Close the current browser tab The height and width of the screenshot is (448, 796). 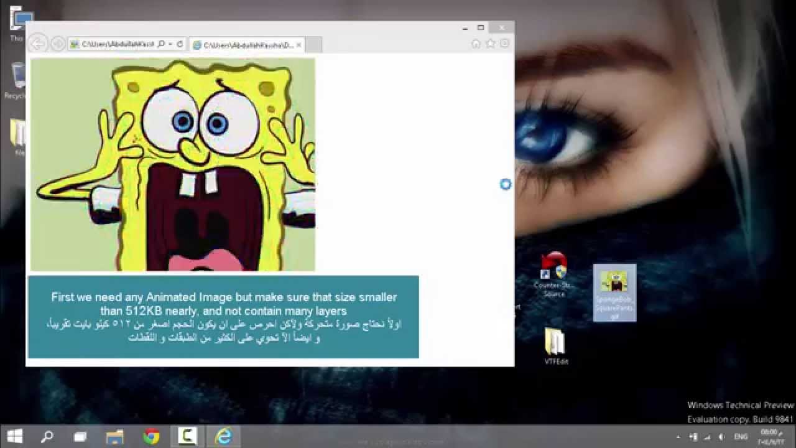[x=299, y=45]
